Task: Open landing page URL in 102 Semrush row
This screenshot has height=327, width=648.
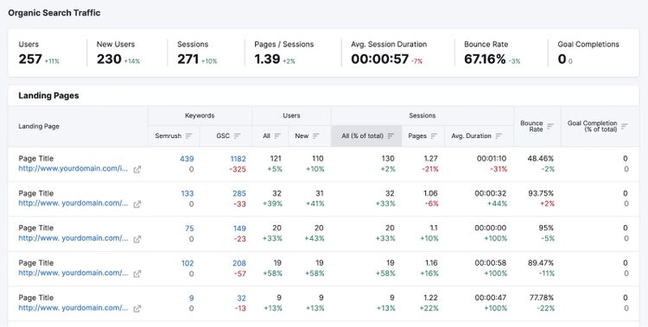Action: (x=73, y=273)
